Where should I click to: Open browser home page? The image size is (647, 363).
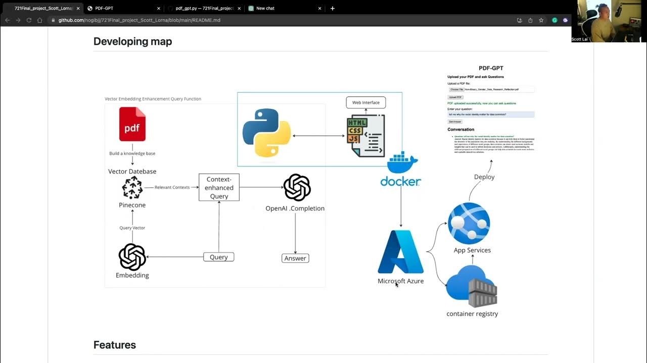(40, 20)
